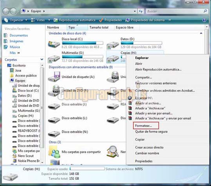211x186 pixels.
Task: Click the help question mark icon
Action: point(204,20)
